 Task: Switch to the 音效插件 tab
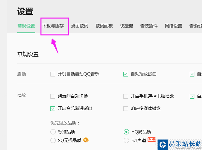coord(149,26)
